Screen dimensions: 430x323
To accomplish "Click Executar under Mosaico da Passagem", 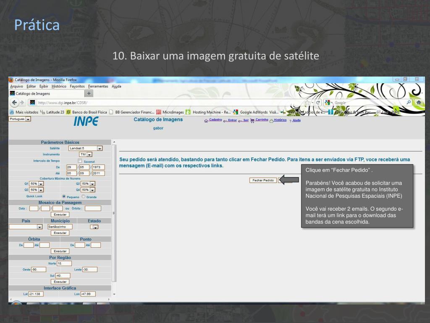I will (x=60, y=214).
